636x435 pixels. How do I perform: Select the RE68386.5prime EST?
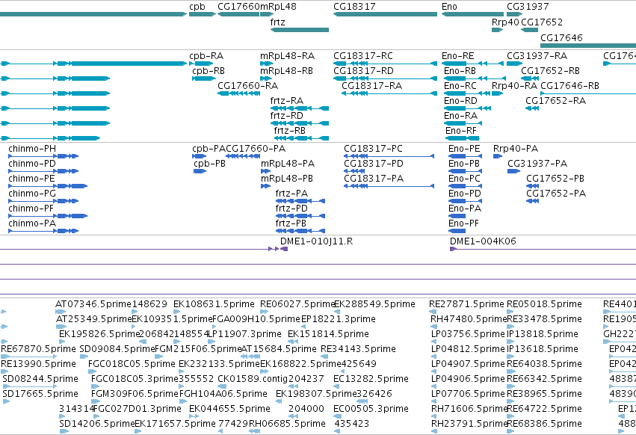pos(510,431)
